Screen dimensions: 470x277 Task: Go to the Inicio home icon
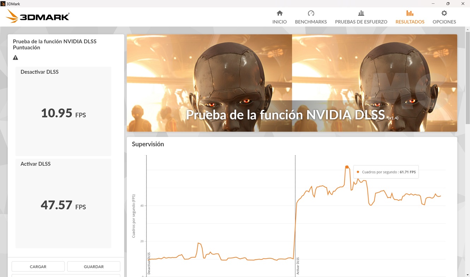point(279,13)
